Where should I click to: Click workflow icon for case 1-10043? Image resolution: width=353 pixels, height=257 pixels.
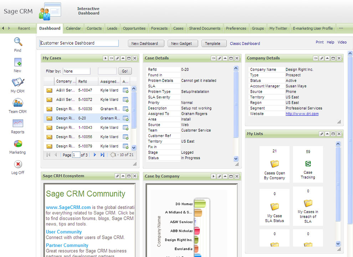coord(126,127)
